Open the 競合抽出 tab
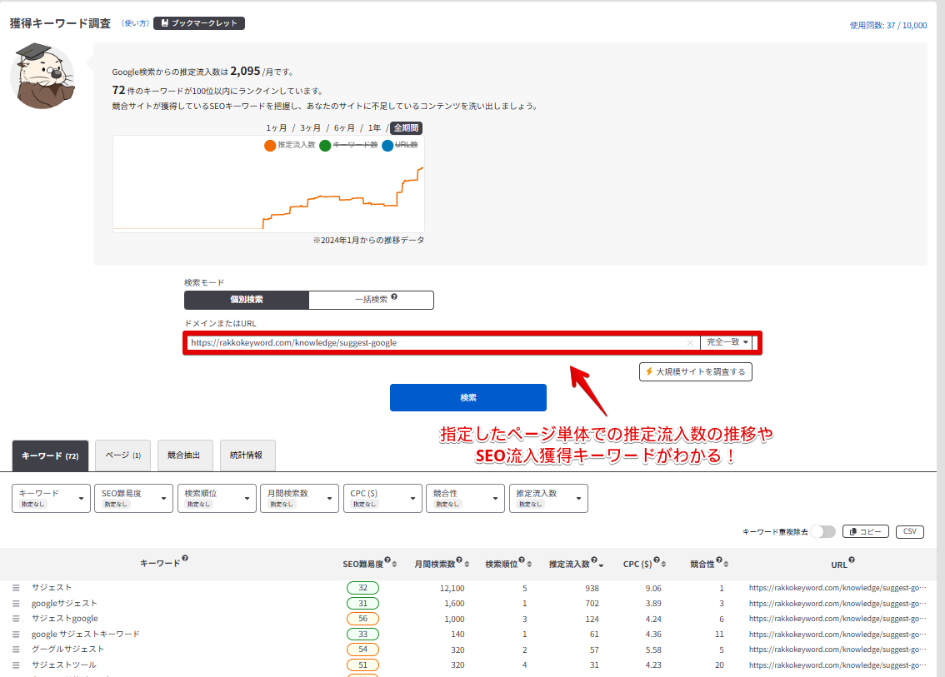 [x=183, y=455]
